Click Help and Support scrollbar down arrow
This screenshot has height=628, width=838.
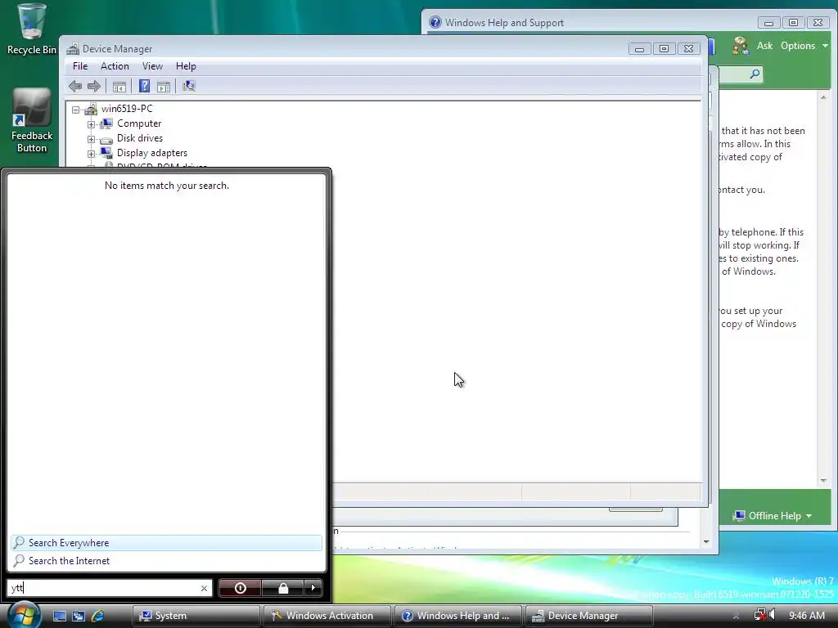click(x=823, y=481)
